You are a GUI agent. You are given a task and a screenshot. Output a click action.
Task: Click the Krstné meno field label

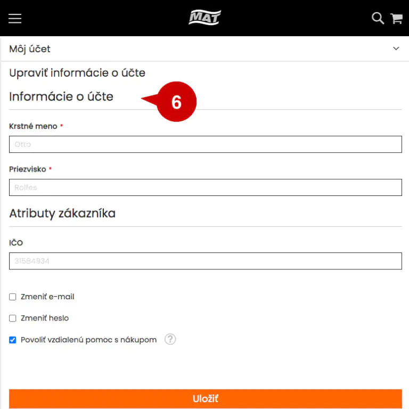(33, 126)
